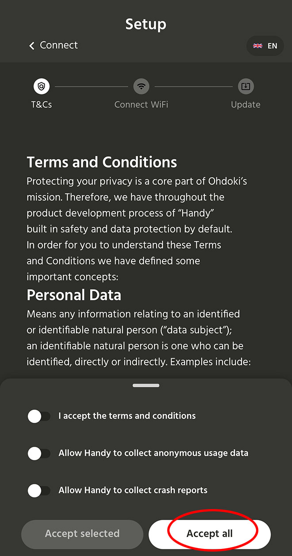Screen dimensions: 292x556
Task: Tap the back chevron arrow
Action: click(31, 46)
